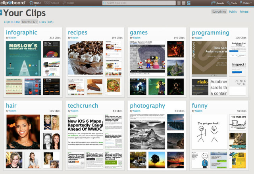Viewport: 254px width, 174px height.
Task: Click Shalen author link under games
Action: tap(137, 38)
